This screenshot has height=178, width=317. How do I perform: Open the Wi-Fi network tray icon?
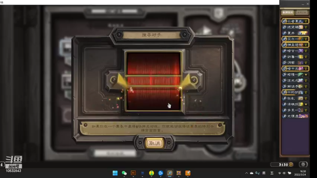(x=280, y=173)
